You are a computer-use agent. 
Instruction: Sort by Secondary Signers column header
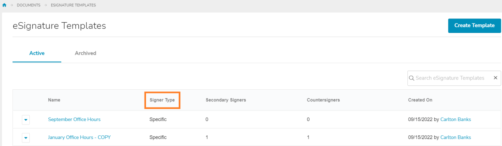tap(226, 100)
